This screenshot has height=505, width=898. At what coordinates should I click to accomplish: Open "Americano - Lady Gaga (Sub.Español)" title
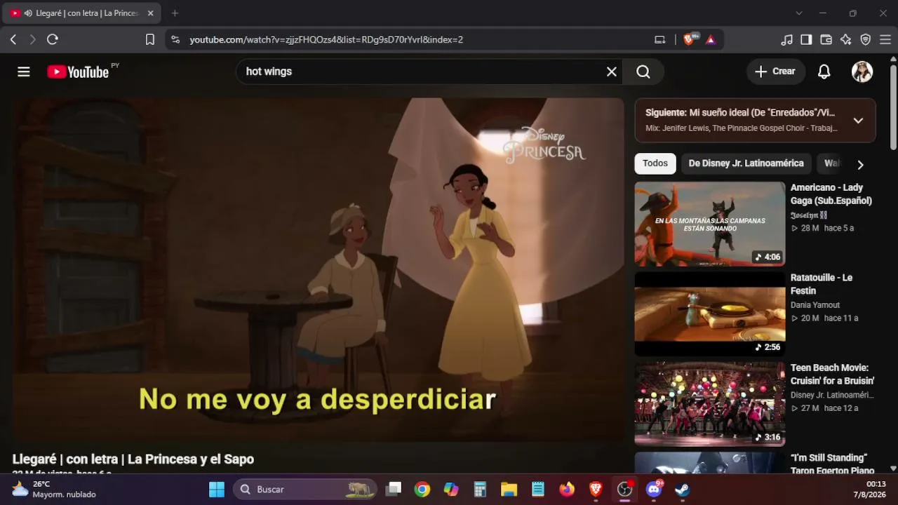point(831,194)
